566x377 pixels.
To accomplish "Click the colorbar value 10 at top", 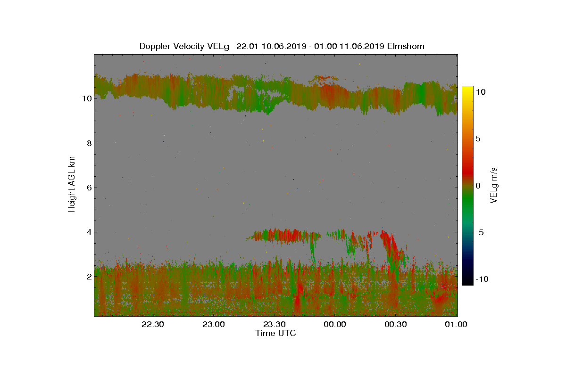I will (481, 92).
